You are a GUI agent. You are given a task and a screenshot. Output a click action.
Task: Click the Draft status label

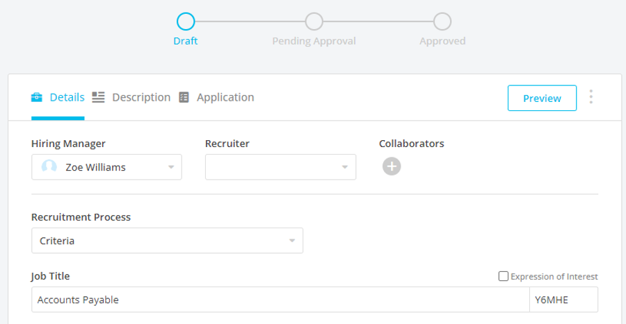[186, 41]
